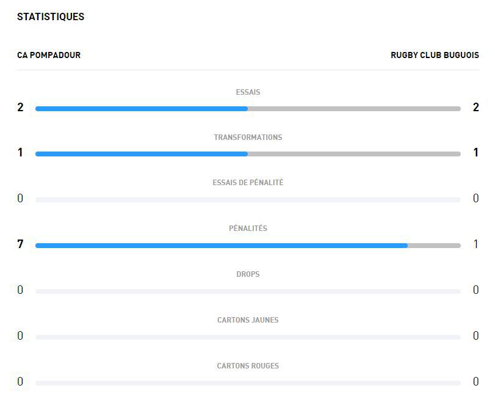
Task: Click the Rugby Club Buguois team name
Action: click(x=435, y=55)
